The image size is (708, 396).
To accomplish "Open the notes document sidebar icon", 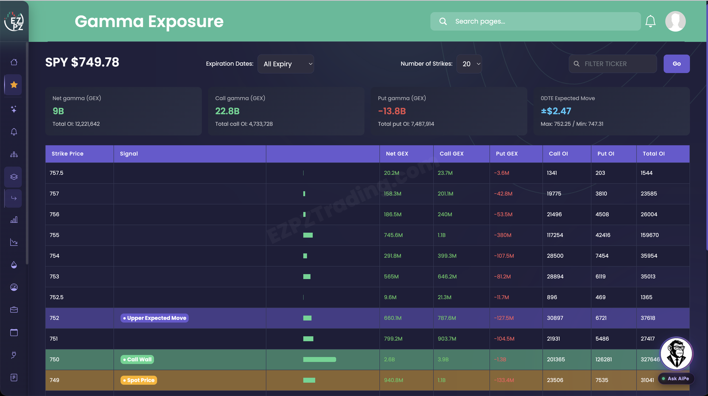I will point(14,377).
